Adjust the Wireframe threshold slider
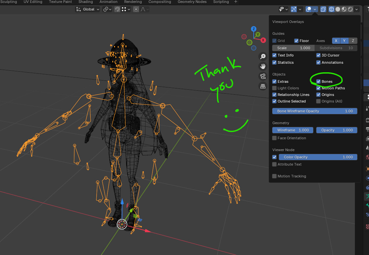 293,130
